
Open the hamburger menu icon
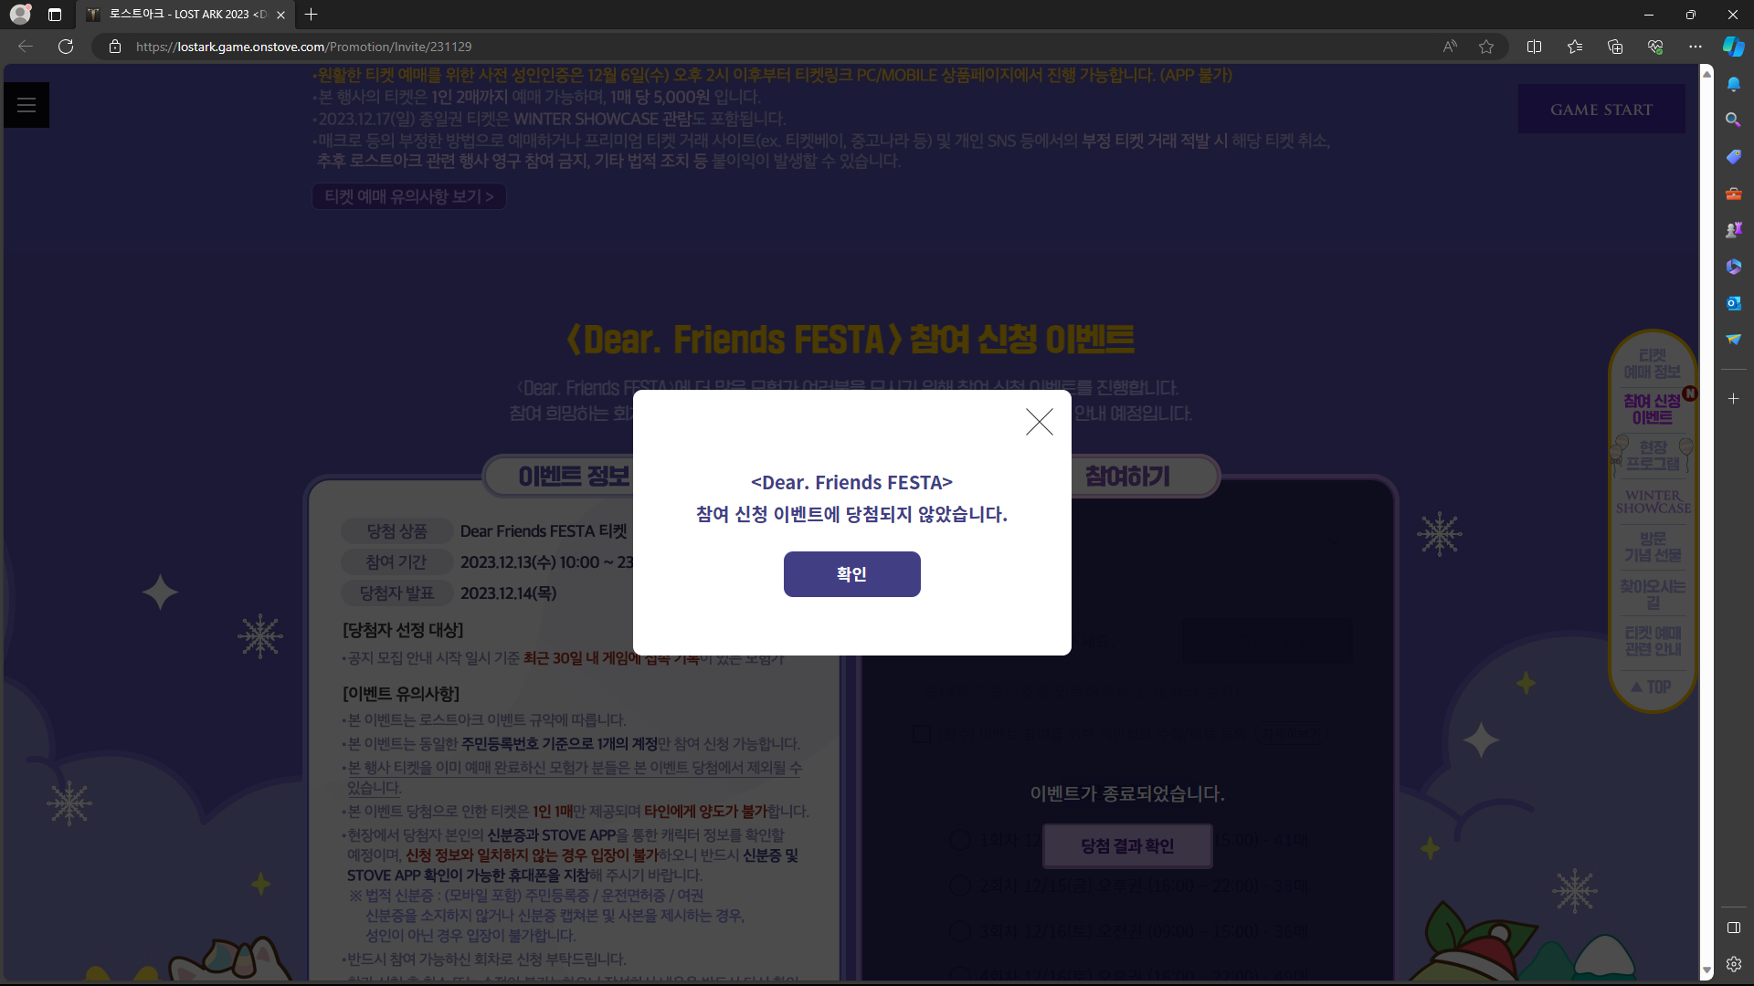pos(26,105)
